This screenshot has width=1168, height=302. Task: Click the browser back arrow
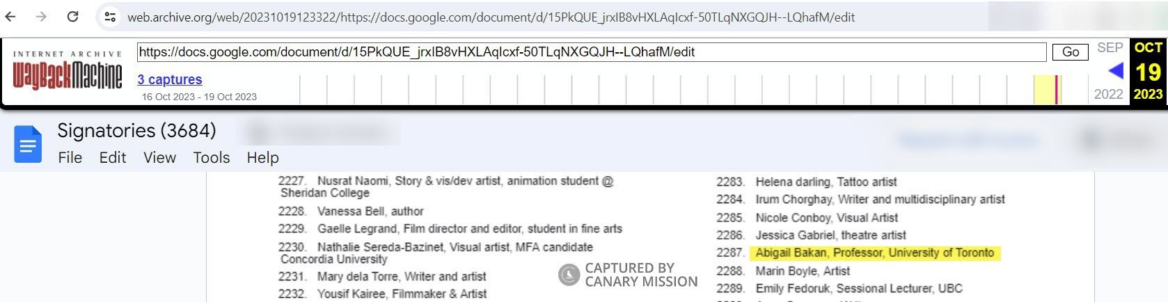coord(10,17)
